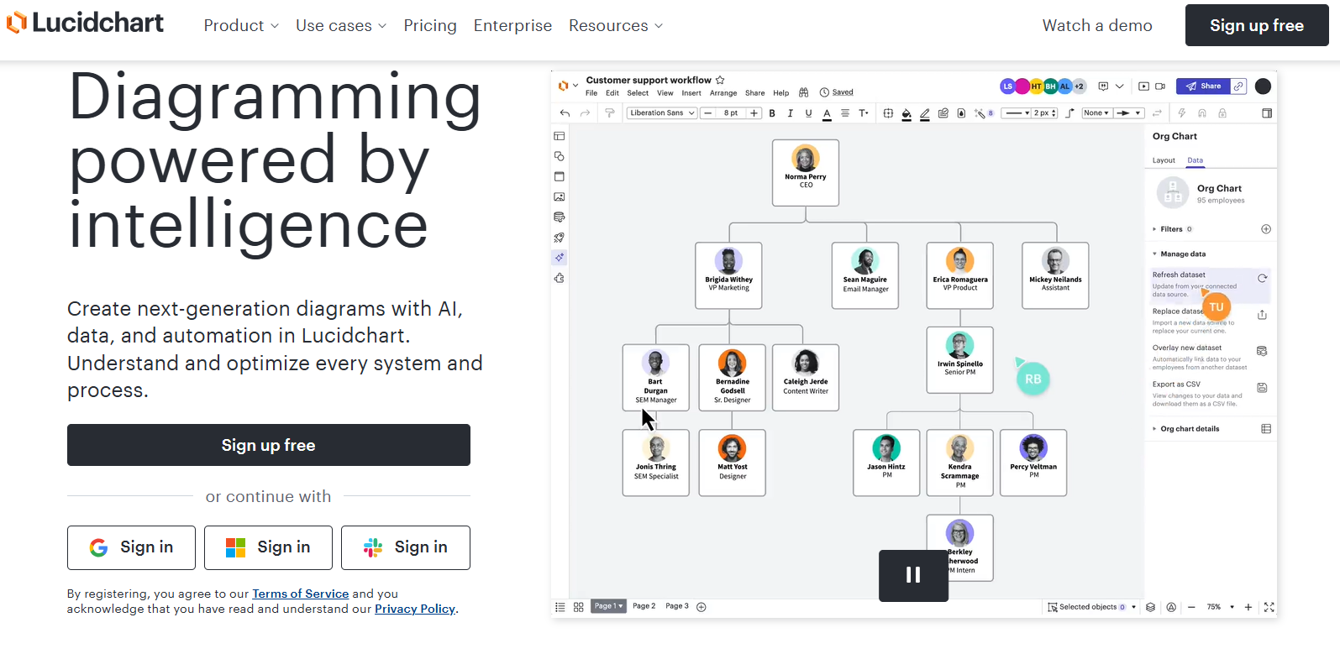The image size is (1340, 654).
Task: Expand the Product navigation dropdown
Action: point(241,26)
